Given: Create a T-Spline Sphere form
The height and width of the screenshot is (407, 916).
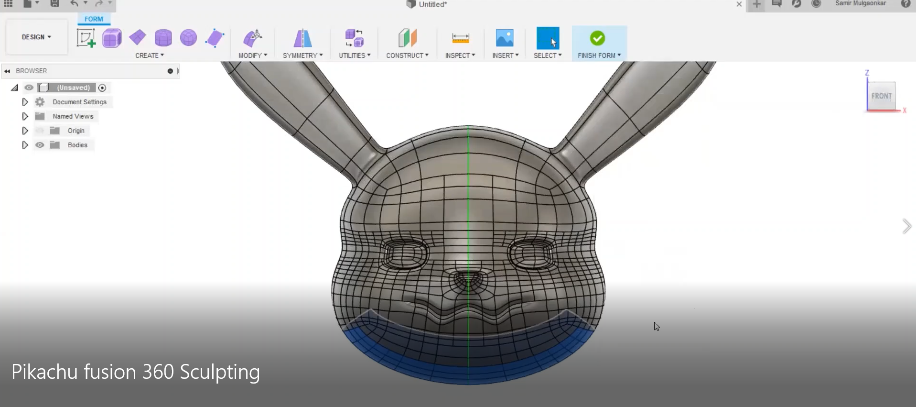Looking at the screenshot, I should tap(188, 38).
